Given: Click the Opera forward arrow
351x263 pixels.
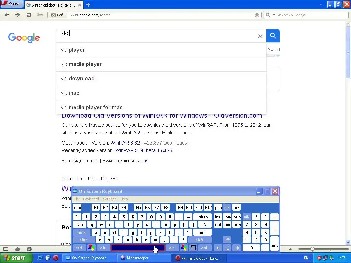Looking at the screenshot, I should click(x=17, y=15).
